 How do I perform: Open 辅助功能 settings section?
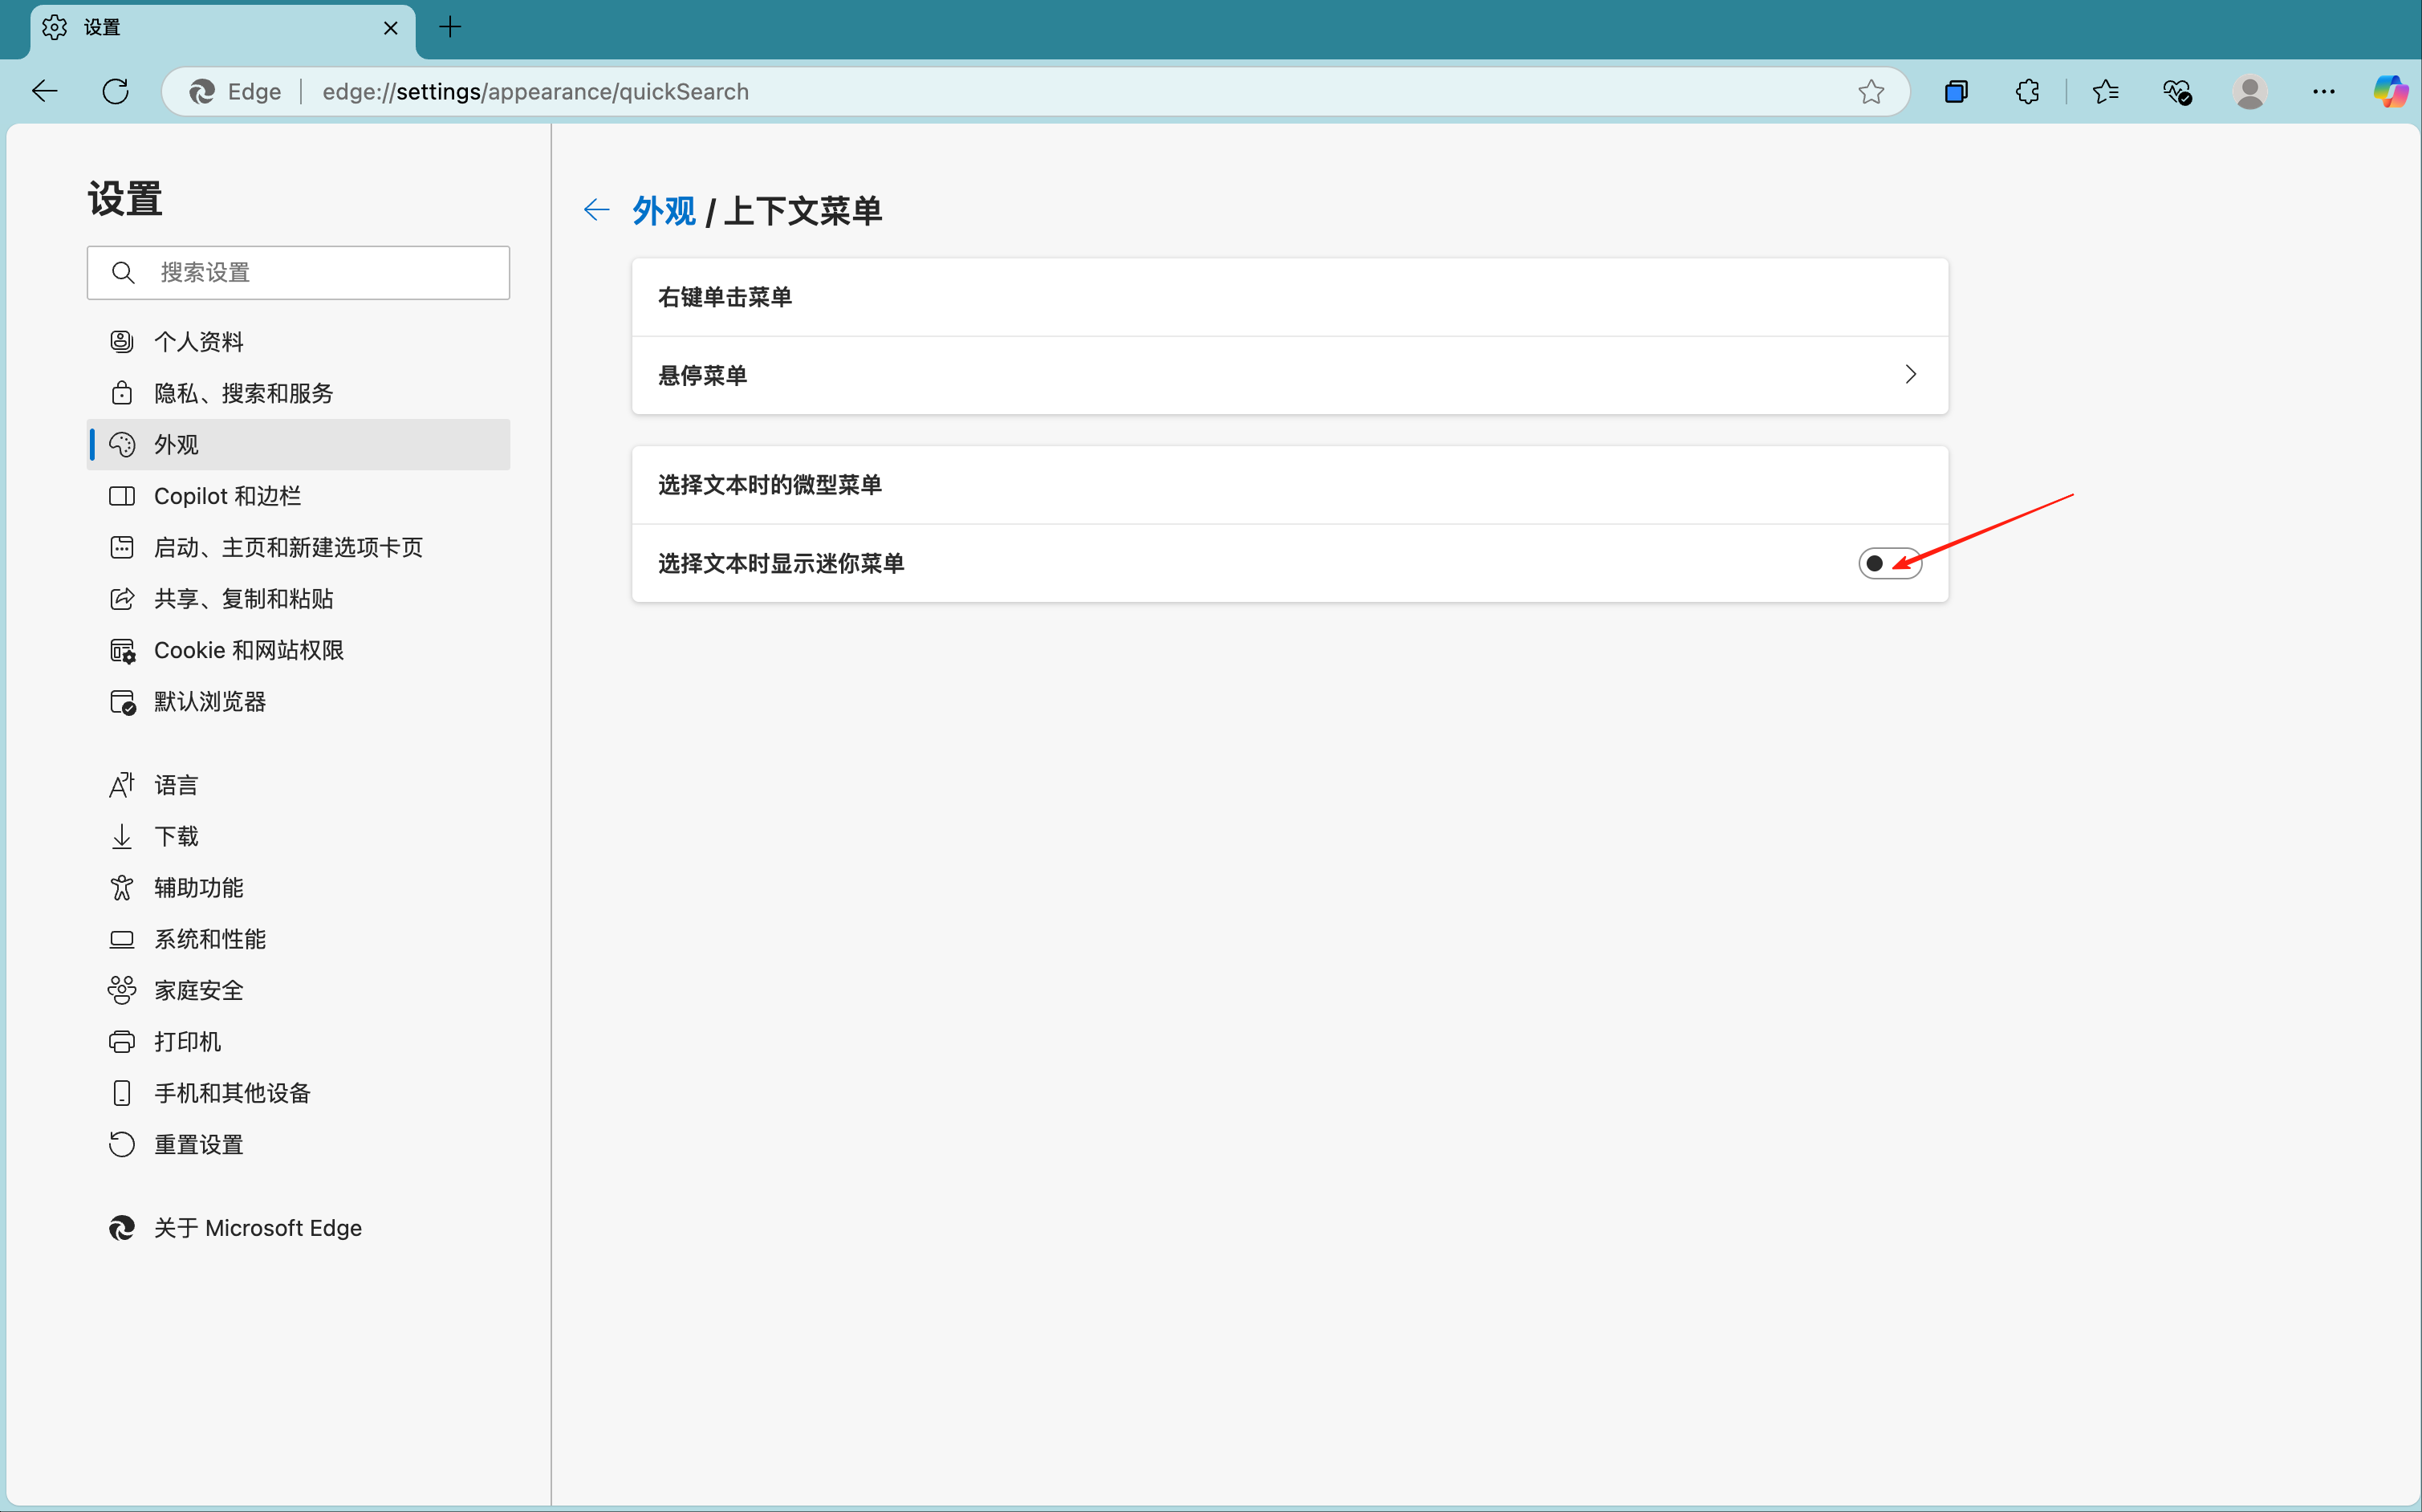(298, 888)
